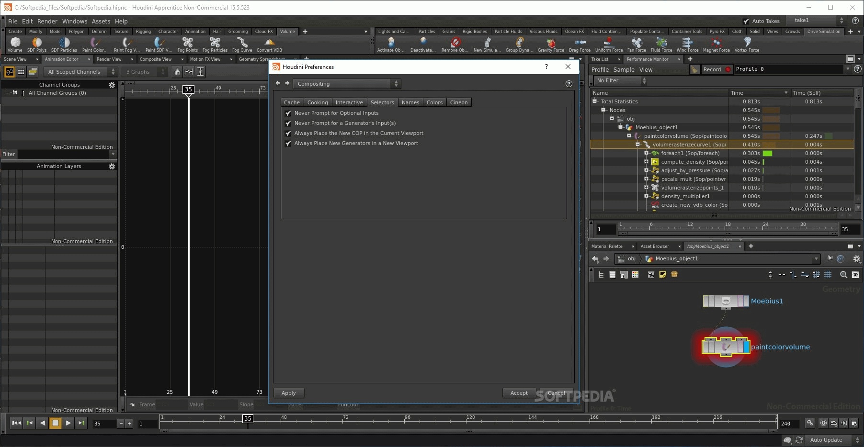Toggle Always Place the New COP in Current Viewport
This screenshot has height=447, width=864.
pos(288,134)
